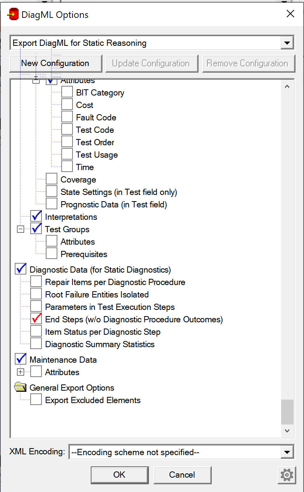Click the General Export Options folder icon
The image size is (304, 492).
21,387
